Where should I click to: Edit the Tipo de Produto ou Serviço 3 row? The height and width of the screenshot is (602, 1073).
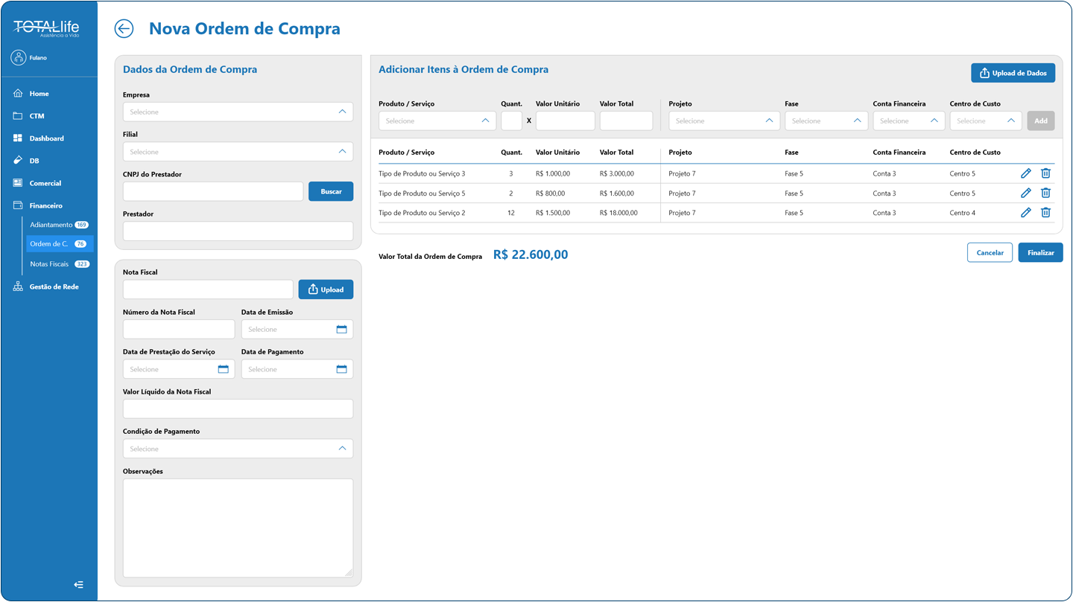pyautogui.click(x=1025, y=173)
